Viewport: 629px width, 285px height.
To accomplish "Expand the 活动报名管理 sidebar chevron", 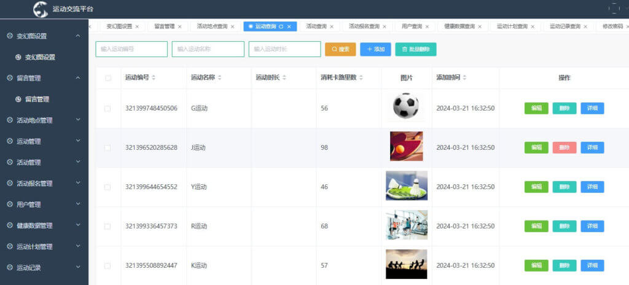I will click(78, 183).
